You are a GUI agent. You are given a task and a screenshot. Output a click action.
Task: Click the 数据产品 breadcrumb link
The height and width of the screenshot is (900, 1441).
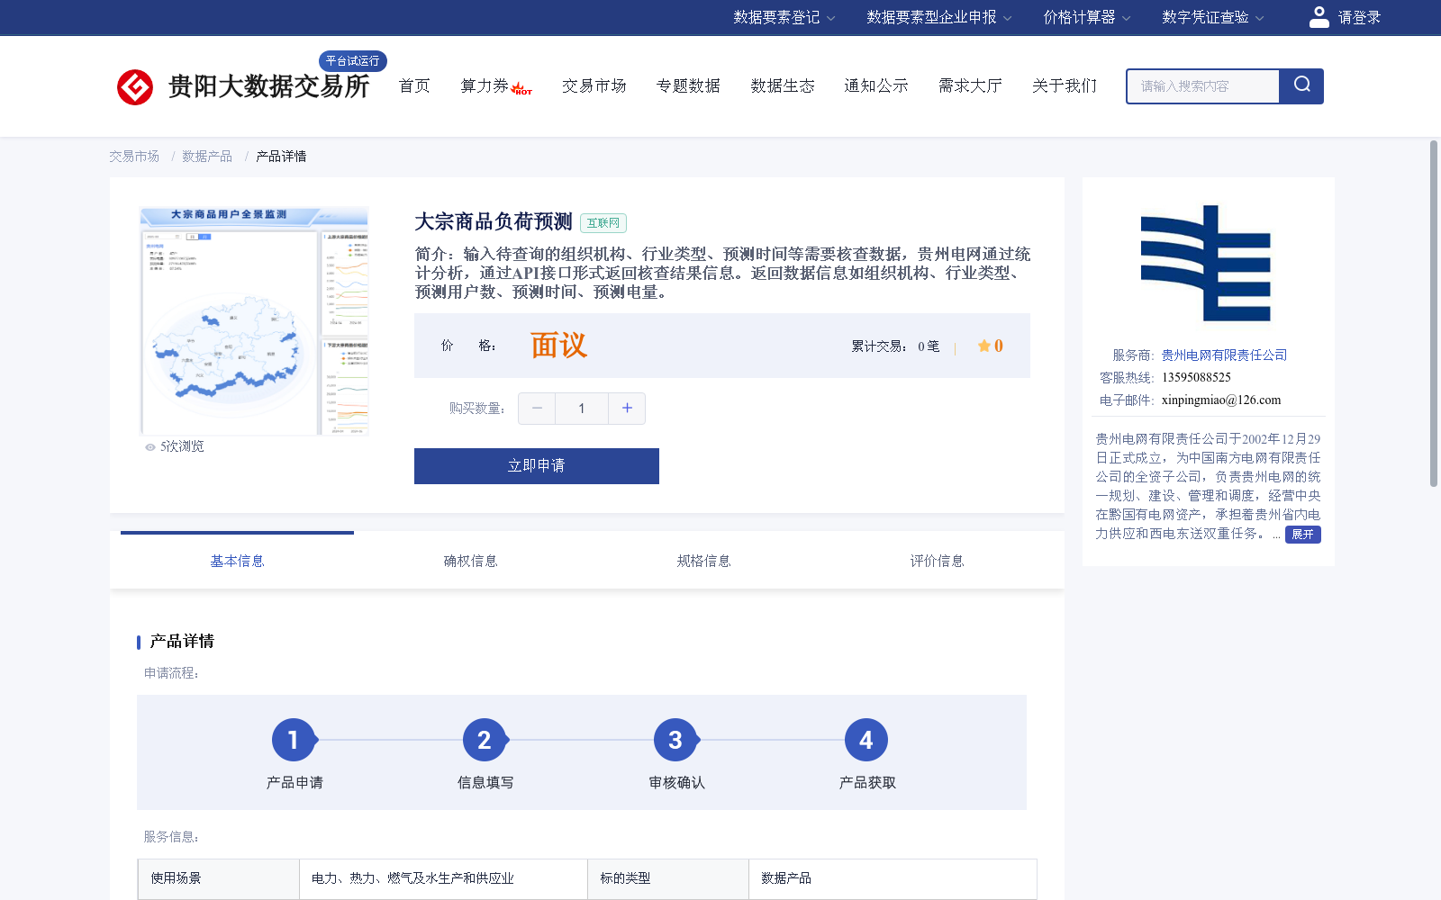207,157
